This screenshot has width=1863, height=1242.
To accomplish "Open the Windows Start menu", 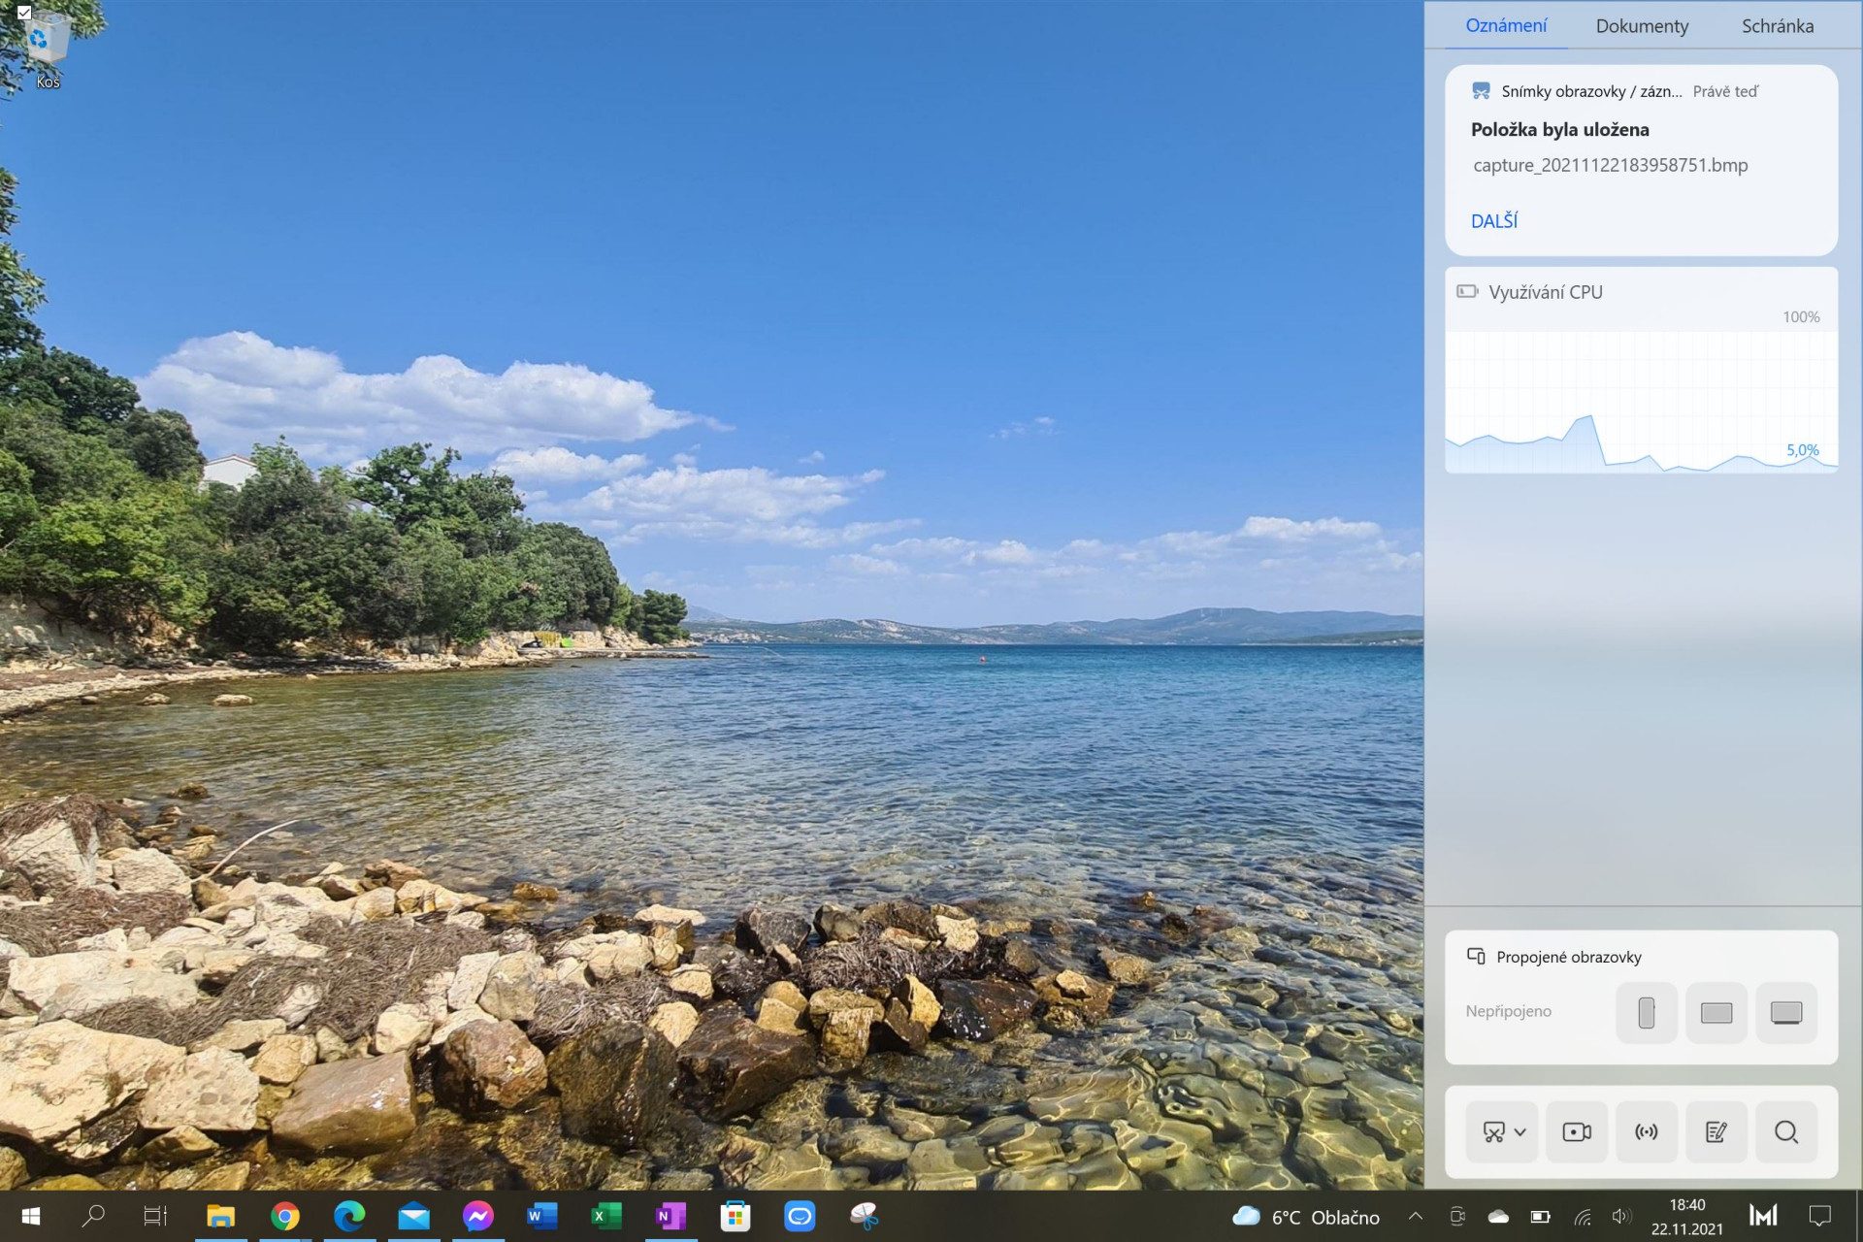I will 30,1216.
